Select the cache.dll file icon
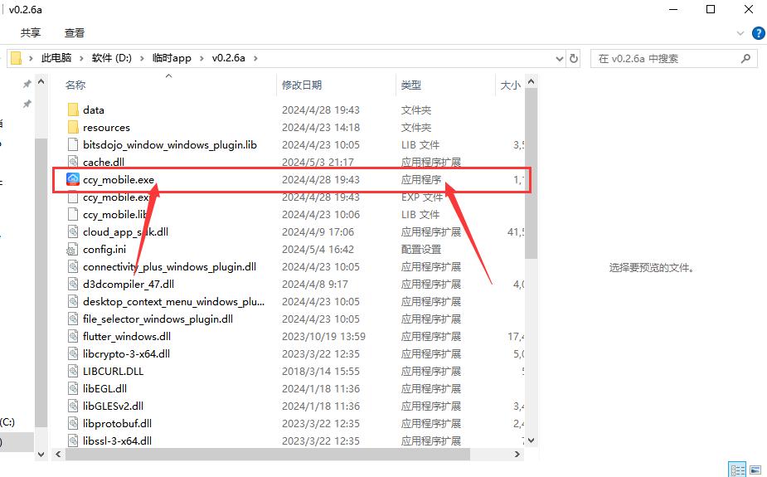Screen dimensions: 767x477 (73, 163)
